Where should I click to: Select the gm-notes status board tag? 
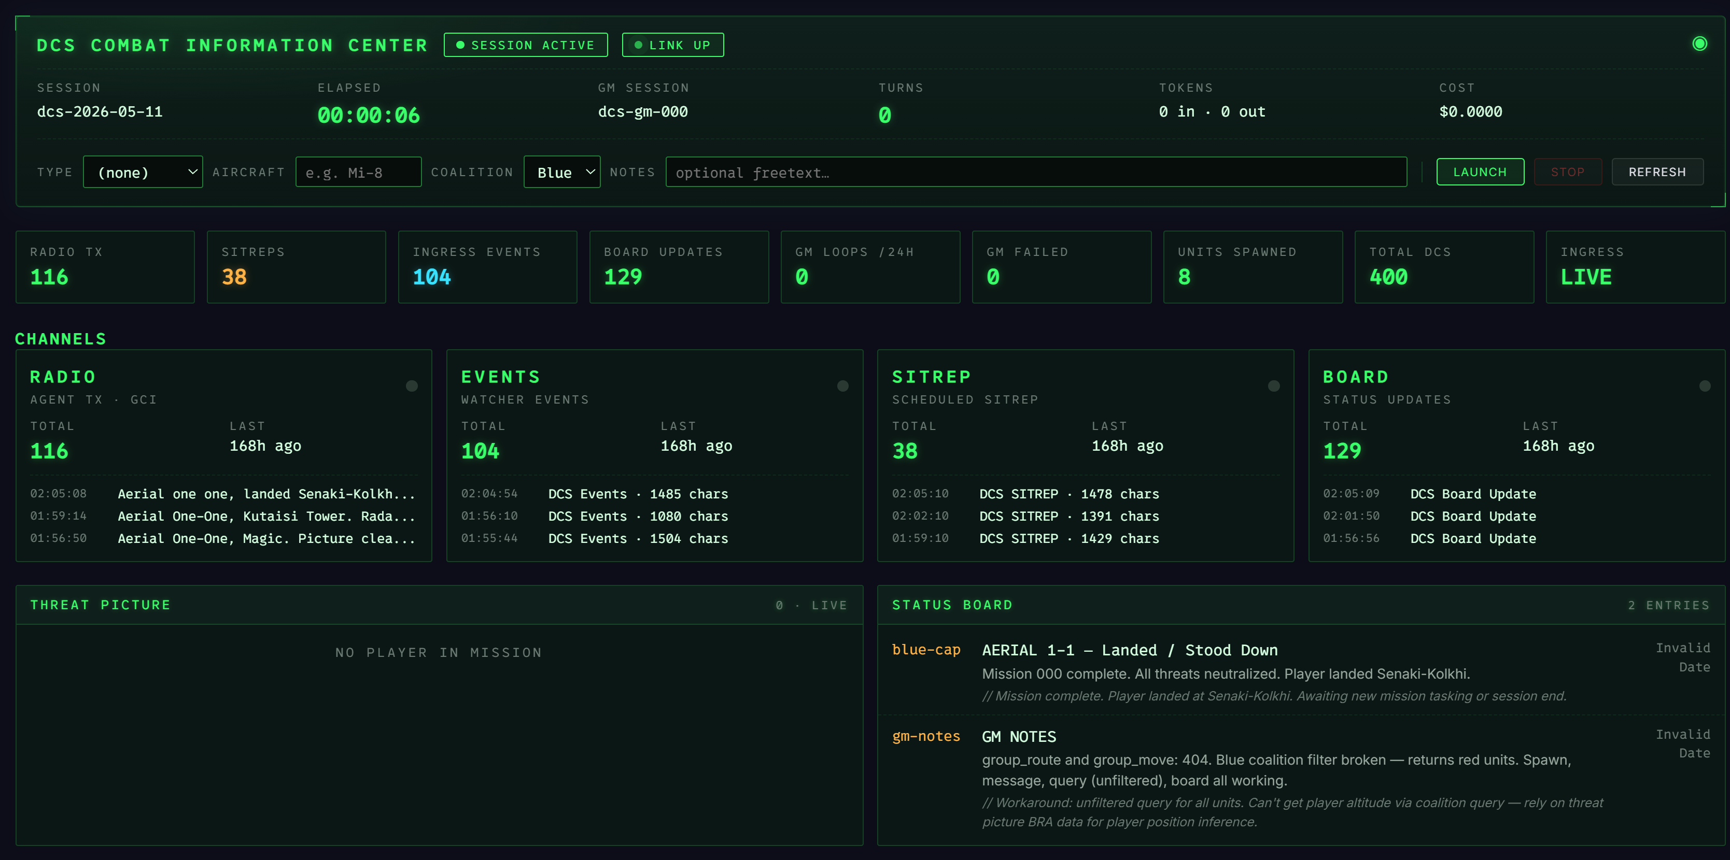point(926,737)
